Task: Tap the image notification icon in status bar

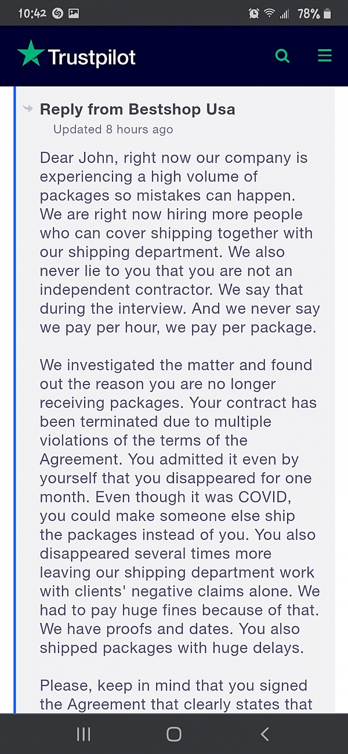Action: click(74, 13)
